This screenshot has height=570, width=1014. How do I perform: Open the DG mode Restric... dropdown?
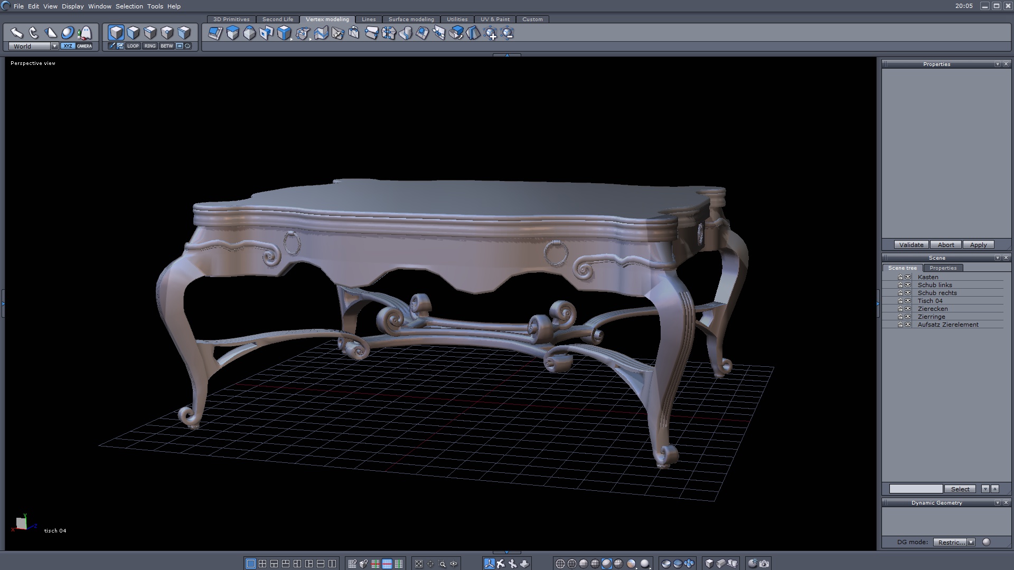coord(971,542)
